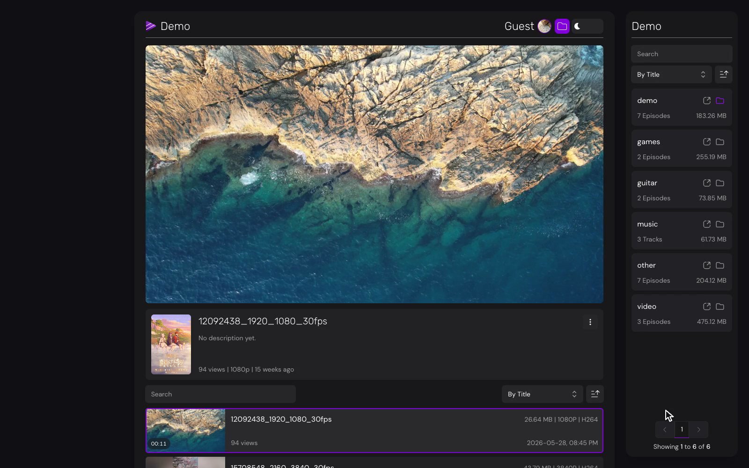The height and width of the screenshot is (468, 749).
Task: Click the video library folder icon
Action: pos(720,307)
